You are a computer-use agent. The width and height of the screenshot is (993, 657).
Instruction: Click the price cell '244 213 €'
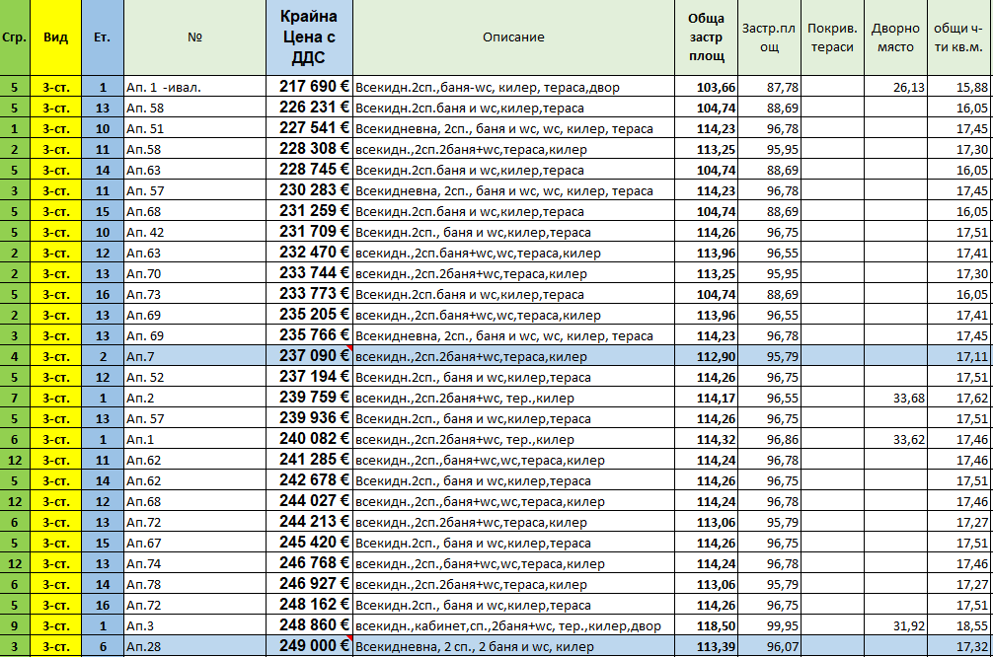coord(309,522)
